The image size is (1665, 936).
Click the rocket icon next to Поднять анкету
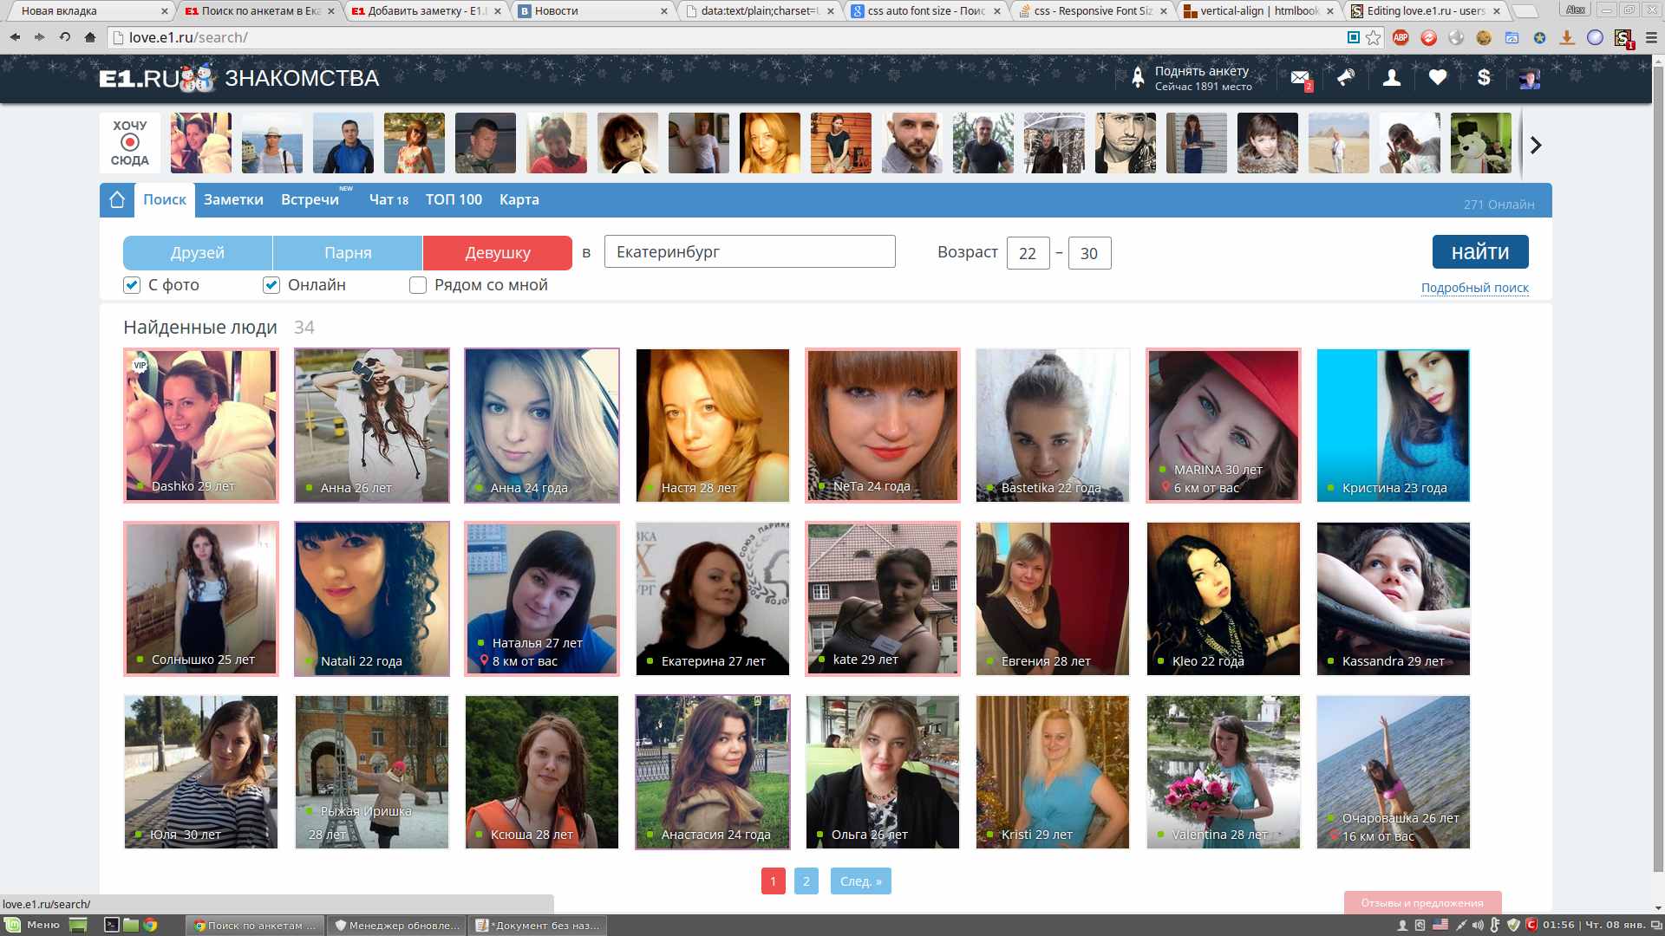1139,76
